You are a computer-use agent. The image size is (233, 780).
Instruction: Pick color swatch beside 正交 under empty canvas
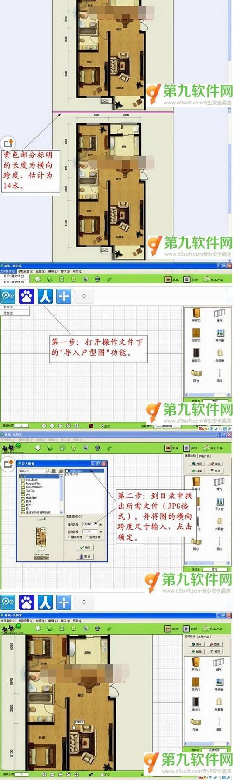click(91, 425)
